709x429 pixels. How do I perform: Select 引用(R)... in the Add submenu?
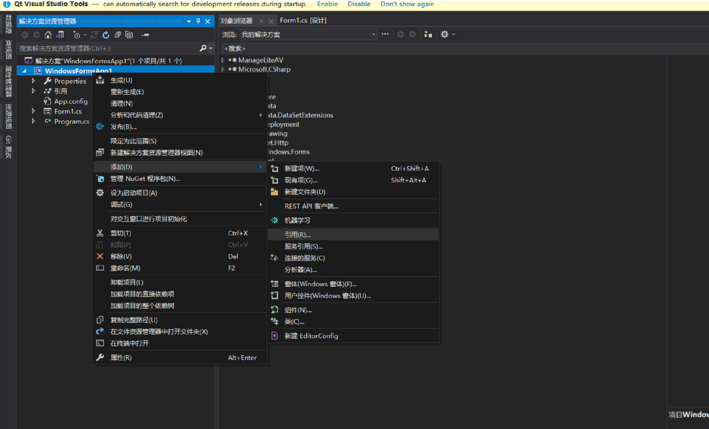pos(353,235)
